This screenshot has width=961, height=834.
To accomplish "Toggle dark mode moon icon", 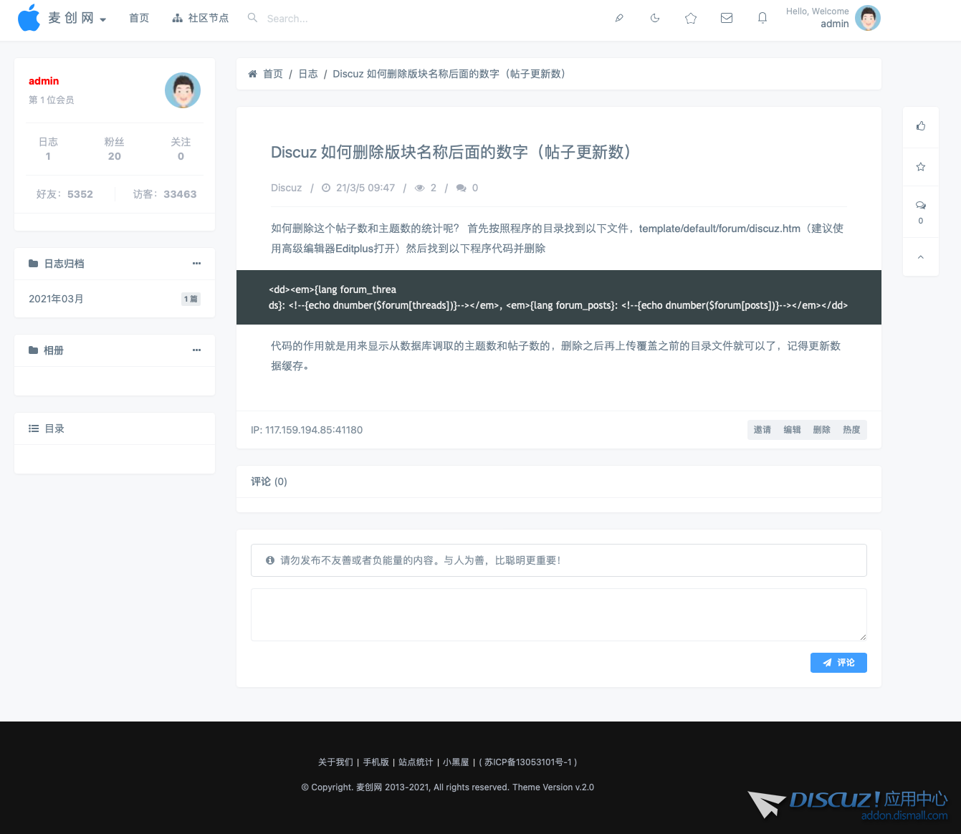I will click(x=655, y=18).
